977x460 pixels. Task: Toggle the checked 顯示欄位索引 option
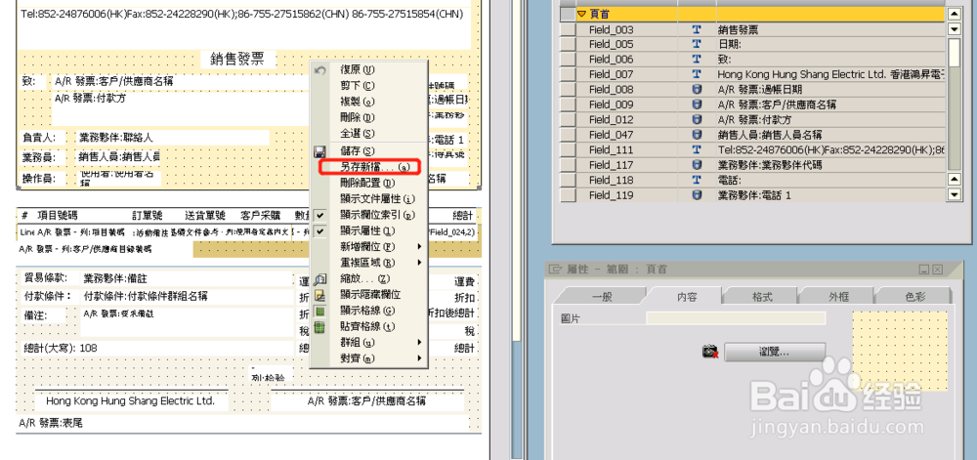click(320, 215)
